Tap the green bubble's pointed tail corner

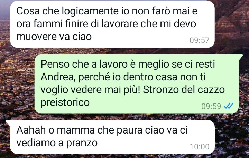pos(241,56)
